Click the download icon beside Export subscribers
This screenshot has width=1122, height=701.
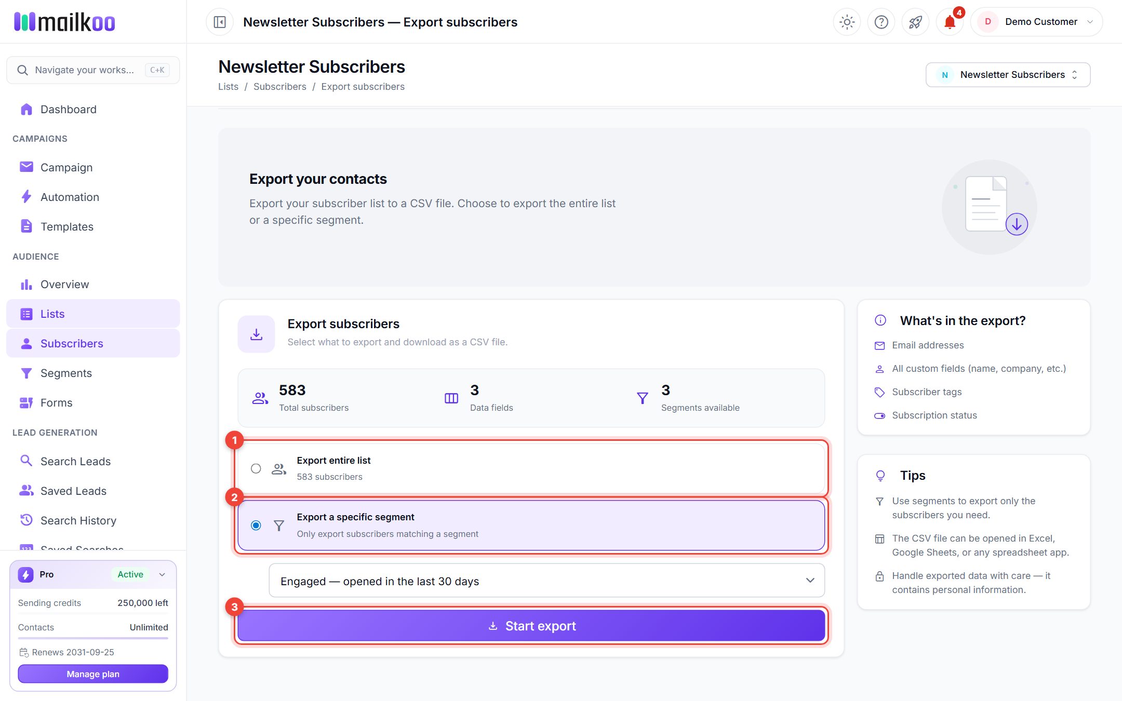coord(256,334)
